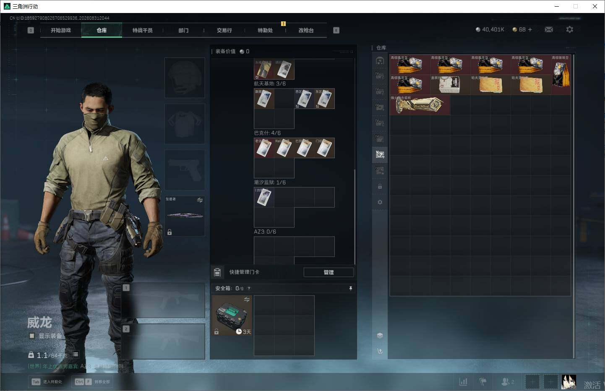Screen dimensions: 605x391
Task: Switch to the 改枪台 tab
Action: 306,30
